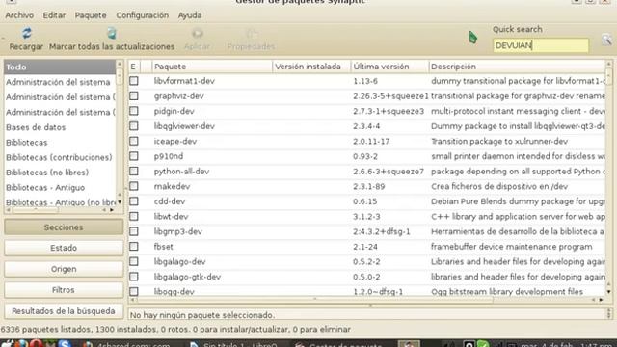Mark the makedev package checkbox
The height and width of the screenshot is (347, 617).
pos(134,186)
